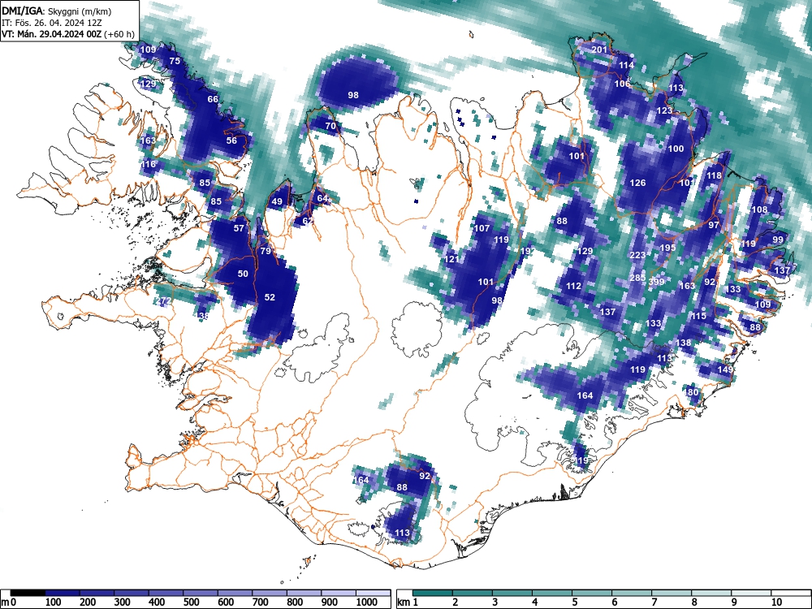This screenshot has height=609, width=812.
Task: Click the map value '108' on the east coast
Action: pyautogui.click(x=759, y=209)
